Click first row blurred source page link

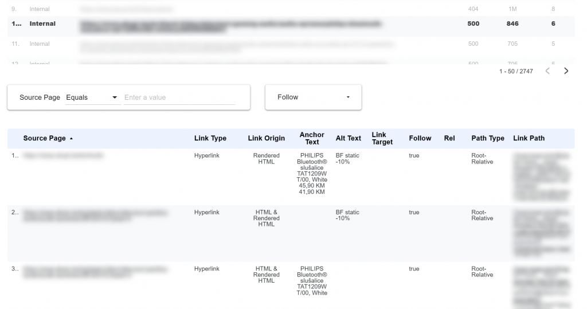click(62, 155)
